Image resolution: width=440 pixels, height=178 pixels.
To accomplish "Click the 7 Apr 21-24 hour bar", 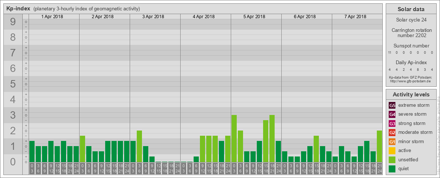I will pyautogui.click(x=379, y=146).
